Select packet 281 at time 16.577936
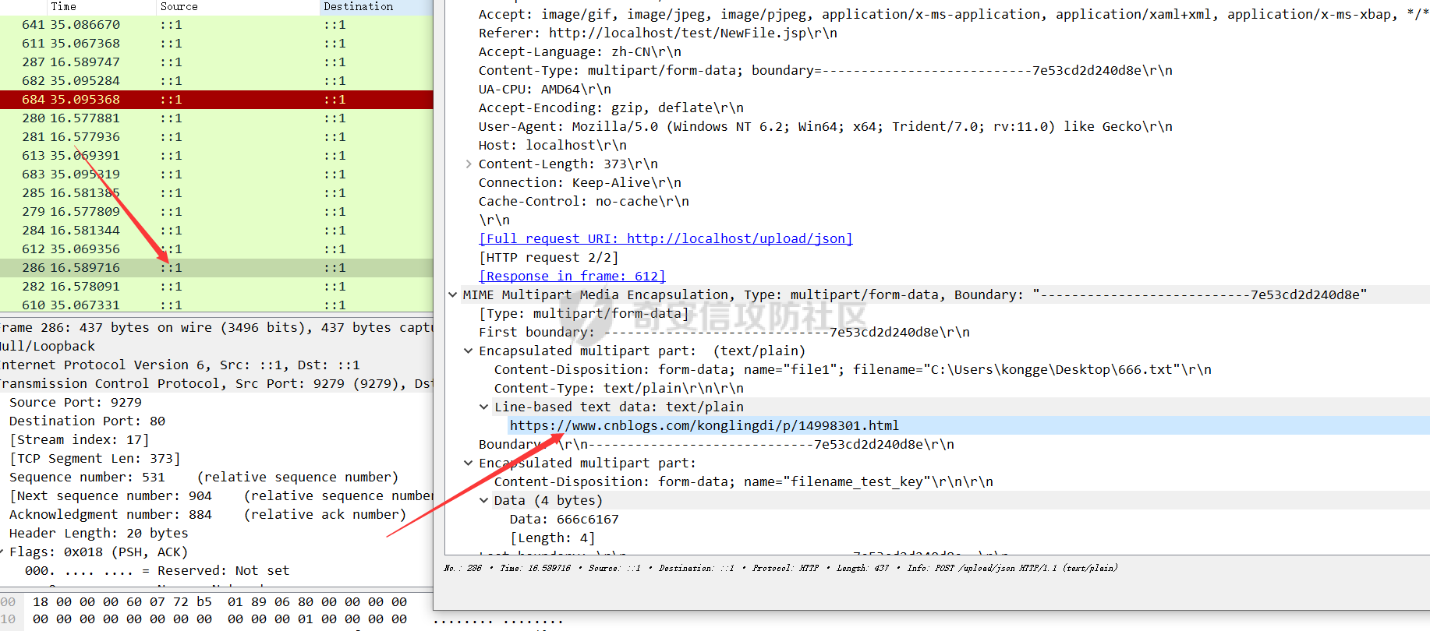 pos(217,137)
